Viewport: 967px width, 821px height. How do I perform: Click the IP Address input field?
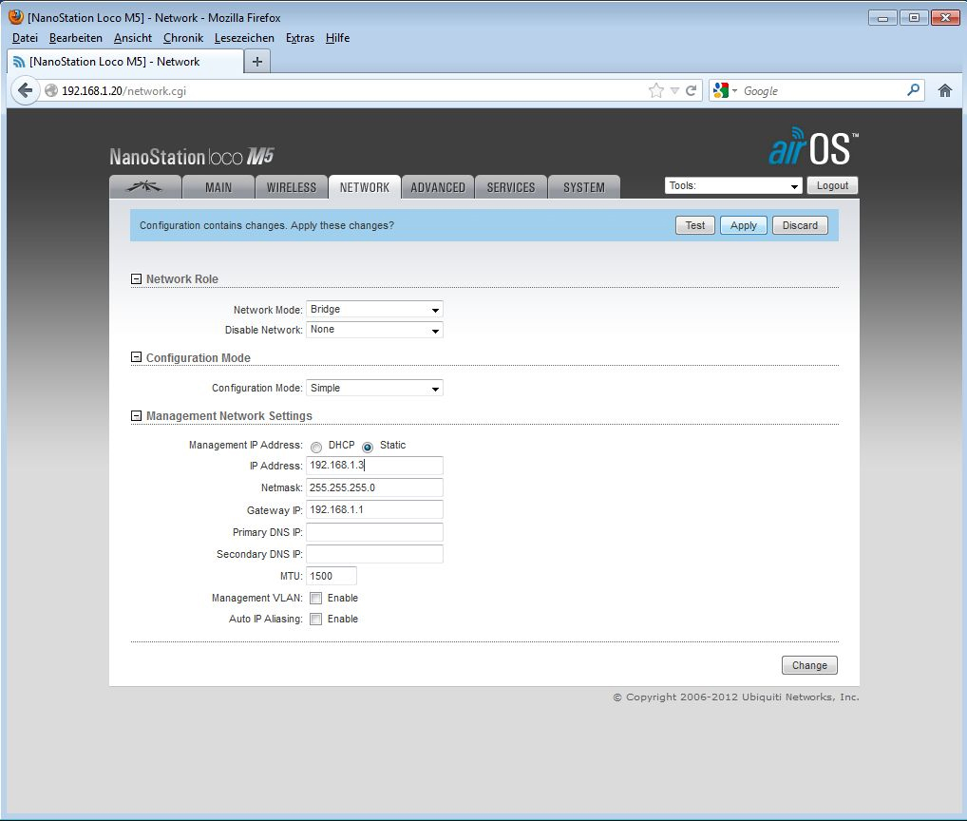(x=374, y=465)
